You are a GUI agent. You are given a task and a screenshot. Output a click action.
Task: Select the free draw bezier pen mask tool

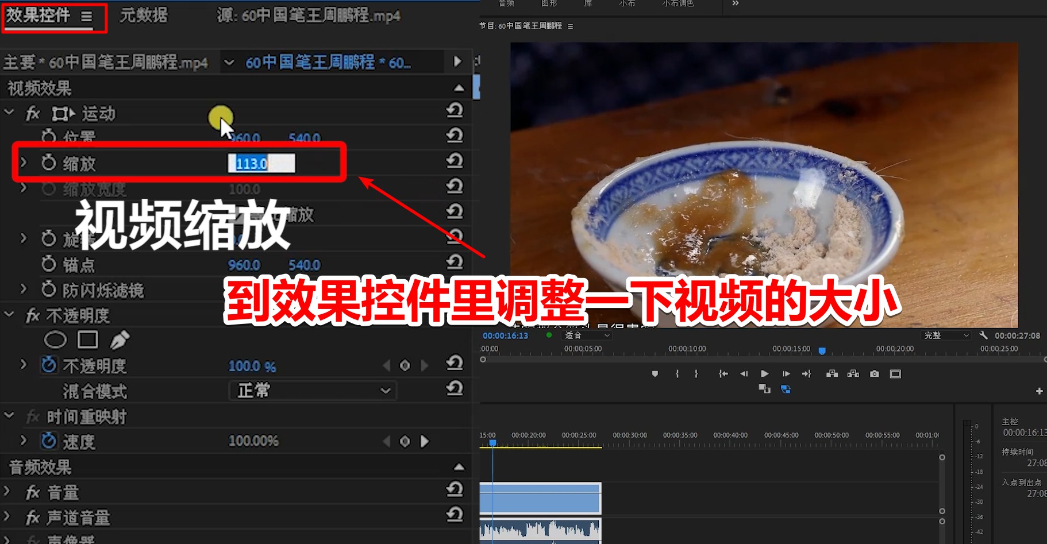pos(119,340)
